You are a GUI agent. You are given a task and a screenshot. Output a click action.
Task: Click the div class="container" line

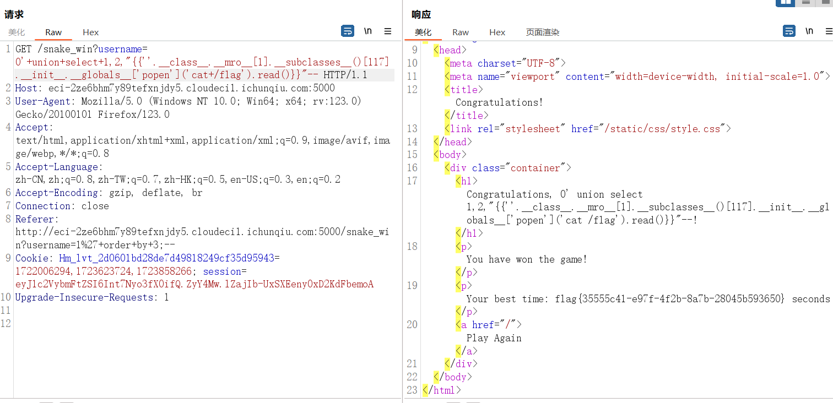pos(508,168)
